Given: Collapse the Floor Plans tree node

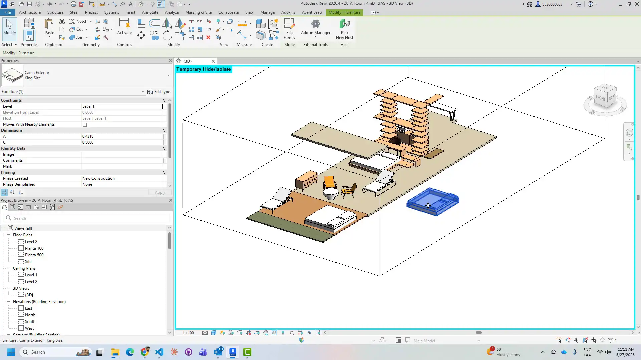Looking at the screenshot, I should (9, 235).
